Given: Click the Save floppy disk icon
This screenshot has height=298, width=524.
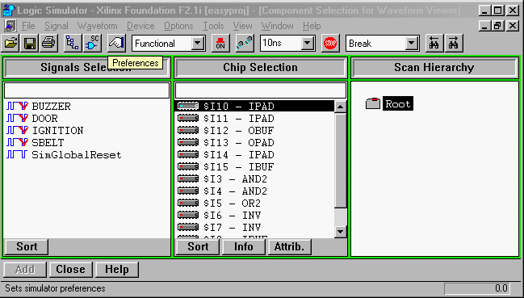Looking at the screenshot, I should tap(29, 43).
